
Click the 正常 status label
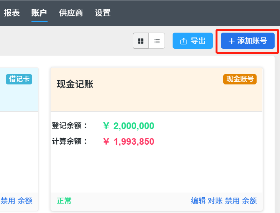pos(64,201)
